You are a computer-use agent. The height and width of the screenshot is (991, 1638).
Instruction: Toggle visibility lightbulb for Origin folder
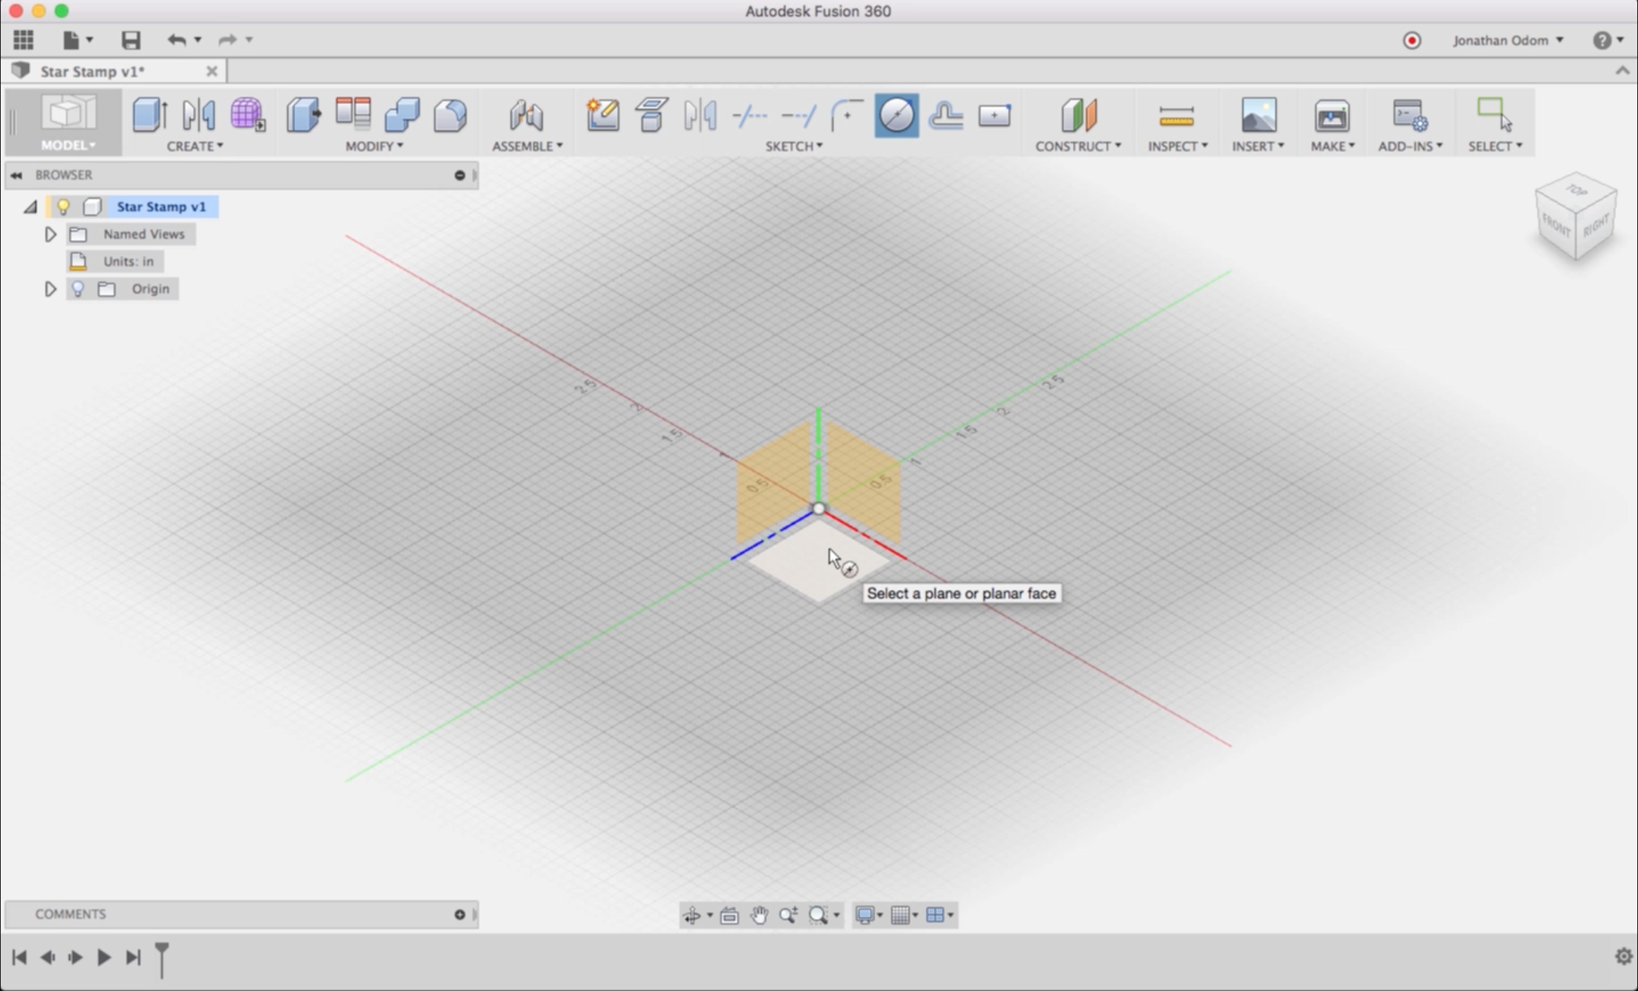coord(78,289)
